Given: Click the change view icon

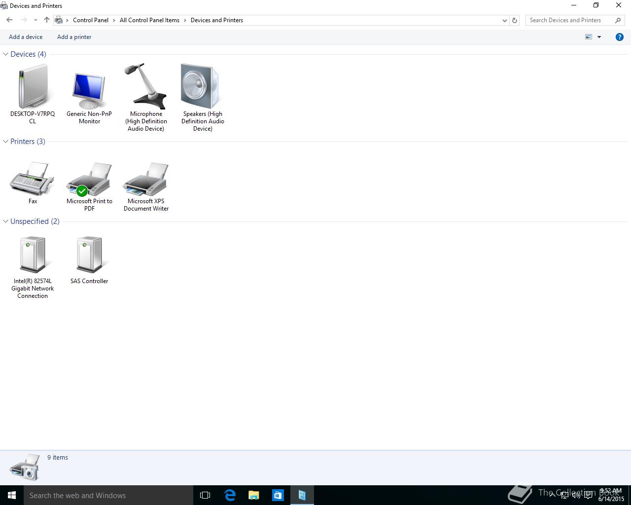Looking at the screenshot, I should (589, 37).
